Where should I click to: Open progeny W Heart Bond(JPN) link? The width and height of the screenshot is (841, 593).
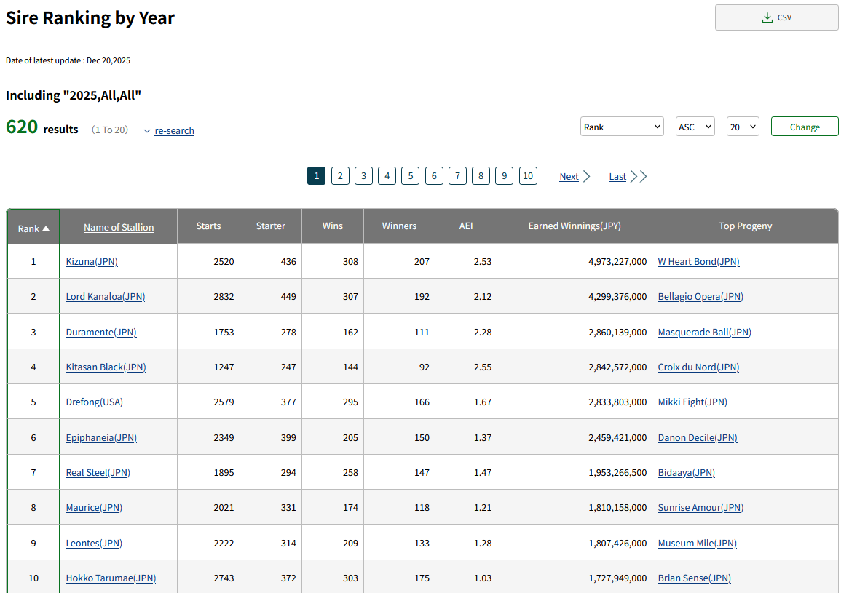pos(698,262)
